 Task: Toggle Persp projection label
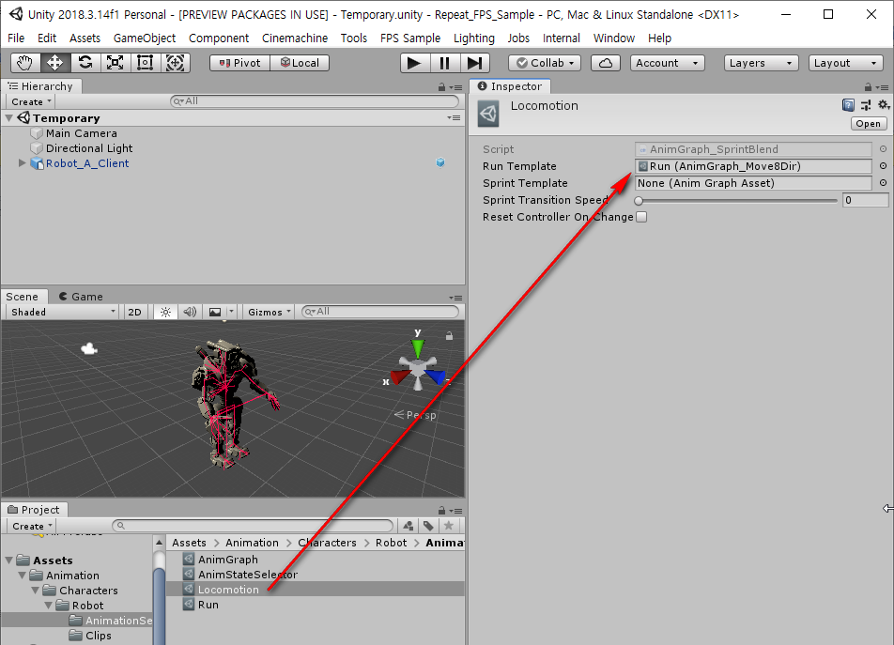416,415
